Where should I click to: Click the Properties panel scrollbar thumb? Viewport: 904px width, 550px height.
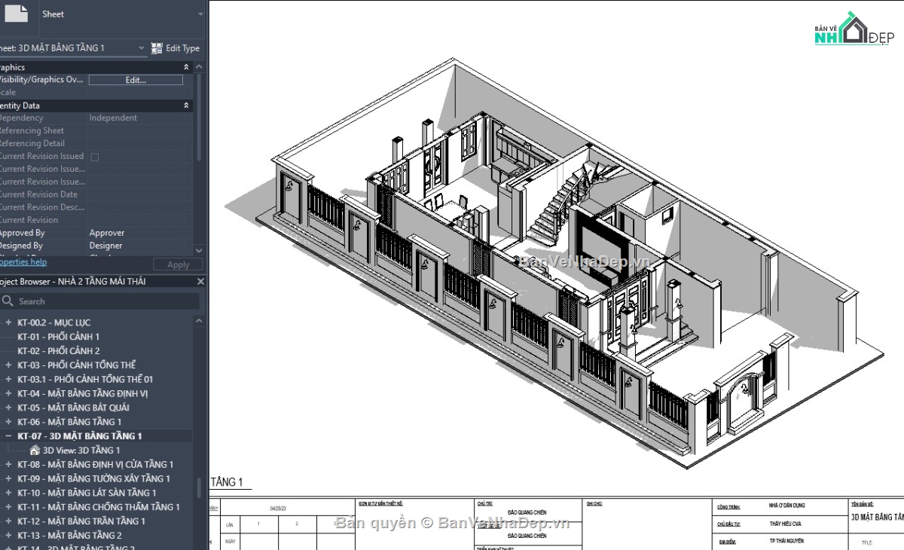coord(199,117)
